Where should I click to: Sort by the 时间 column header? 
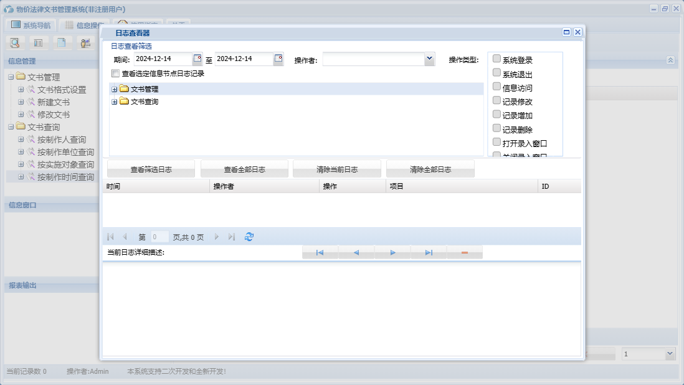coord(156,186)
